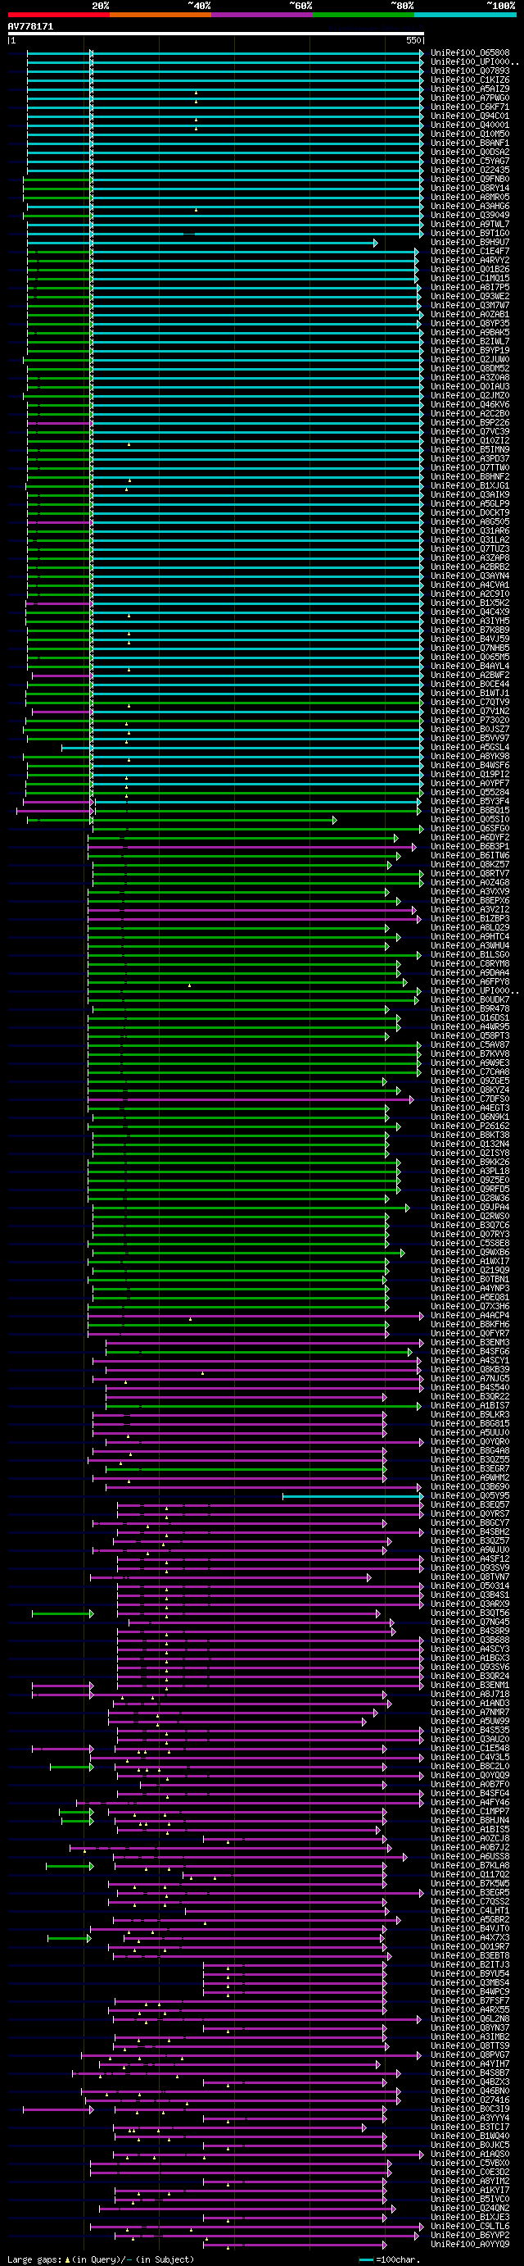Click the green ~80% identity legend bar
This screenshot has height=2266, width=524.
(x=363, y=15)
